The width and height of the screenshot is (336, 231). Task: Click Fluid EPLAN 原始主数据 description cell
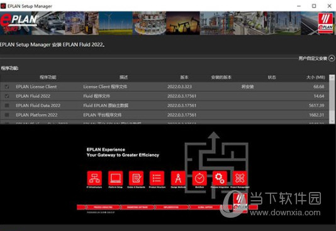[x=106, y=105]
